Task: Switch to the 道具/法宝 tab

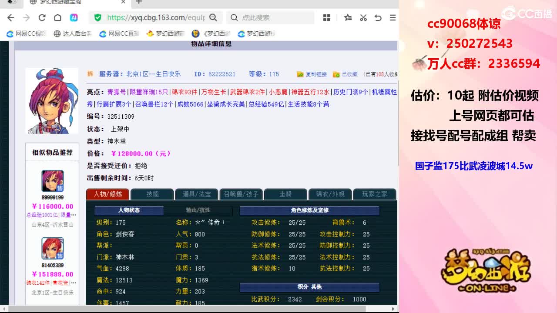Action: coord(197,194)
